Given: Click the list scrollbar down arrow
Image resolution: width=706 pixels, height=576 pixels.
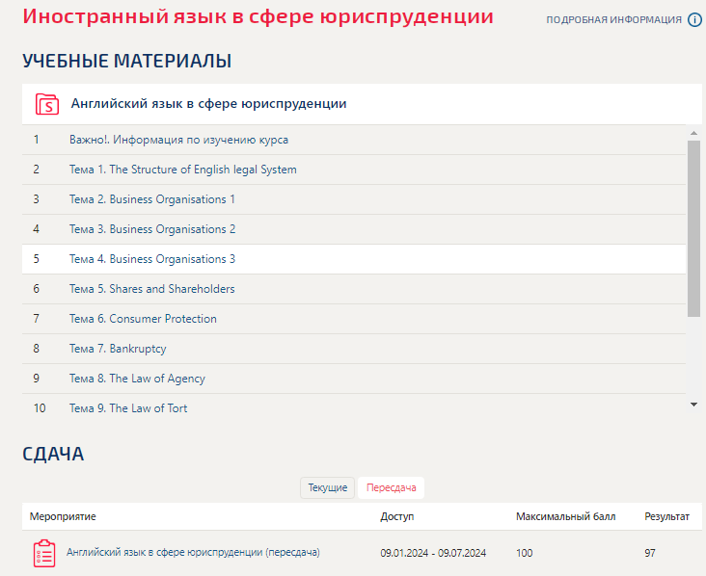Looking at the screenshot, I should pyautogui.click(x=693, y=405).
